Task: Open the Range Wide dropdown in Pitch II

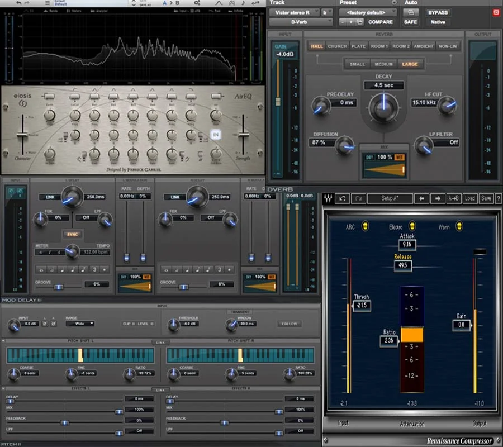Action: [79, 324]
